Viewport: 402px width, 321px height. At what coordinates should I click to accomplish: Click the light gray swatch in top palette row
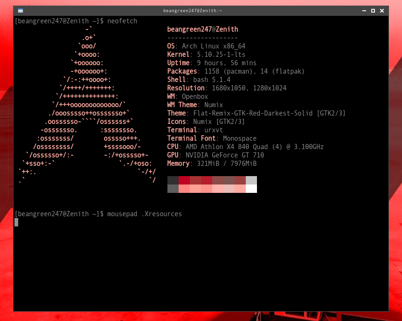click(251, 180)
